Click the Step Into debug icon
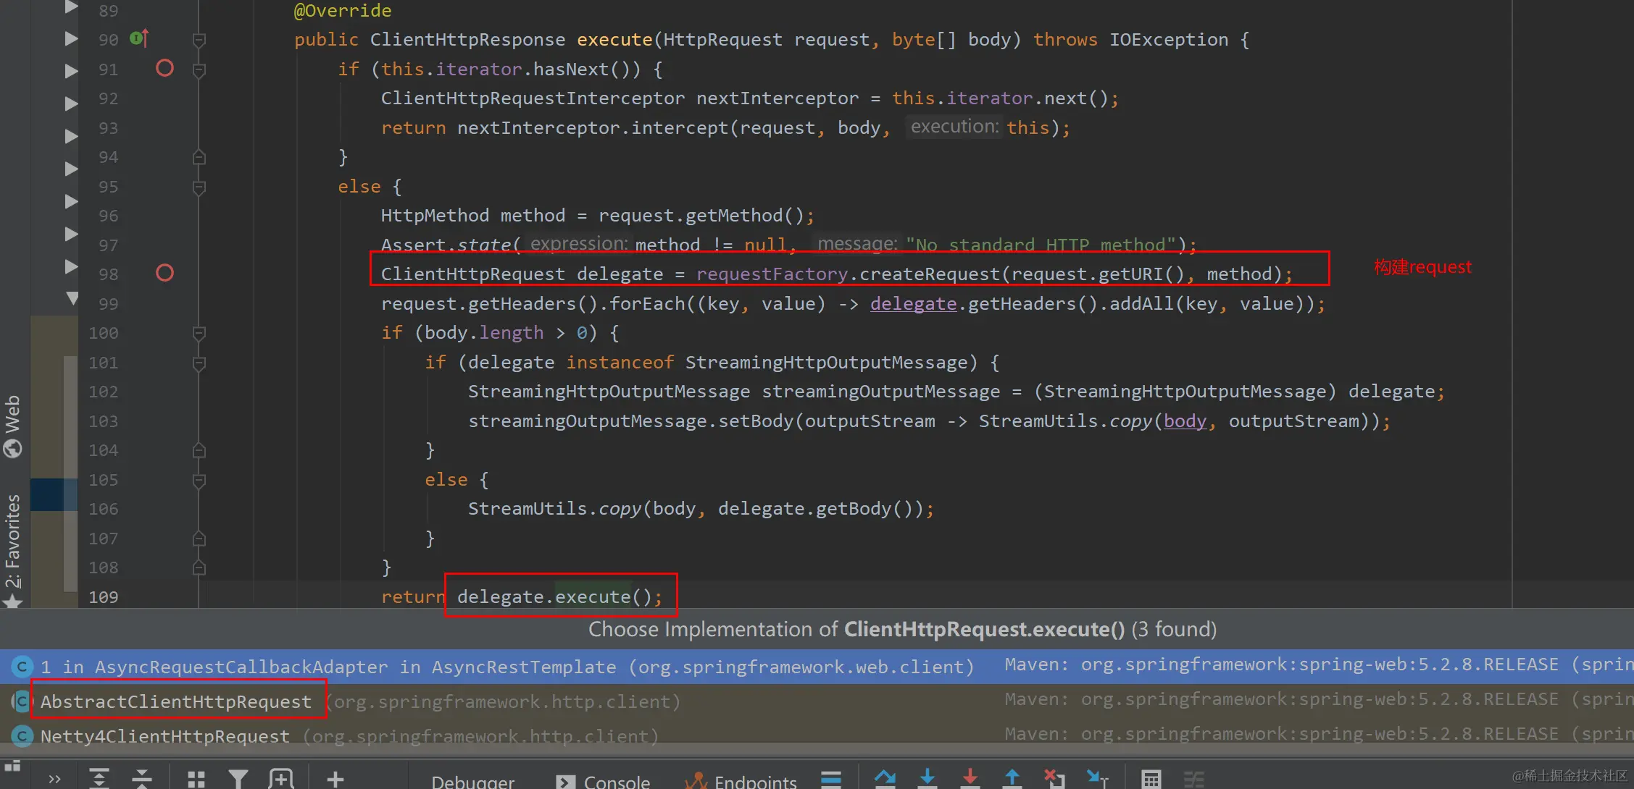Image resolution: width=1634 pixels, height=789 pixels. 927,779
